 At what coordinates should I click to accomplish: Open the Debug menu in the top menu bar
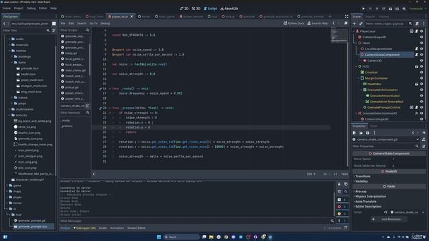tap(31, 8)
